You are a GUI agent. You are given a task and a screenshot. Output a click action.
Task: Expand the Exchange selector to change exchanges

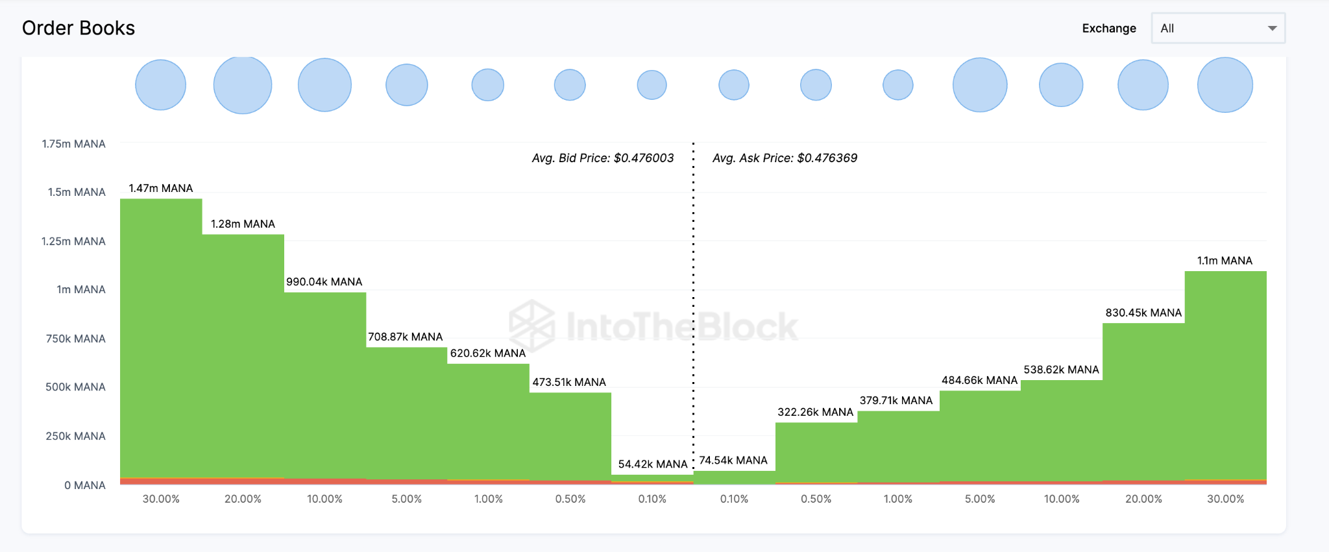click(x=1218, y=28)
